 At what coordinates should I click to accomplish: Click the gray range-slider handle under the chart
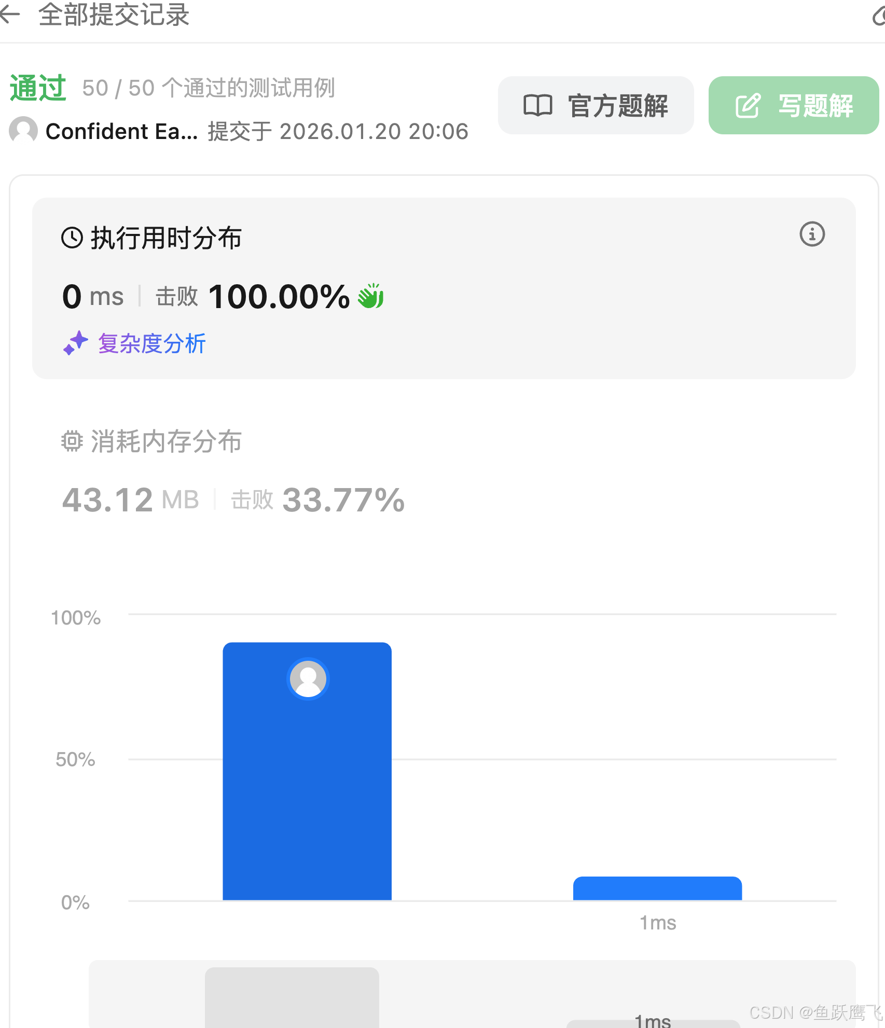(292, 997)
